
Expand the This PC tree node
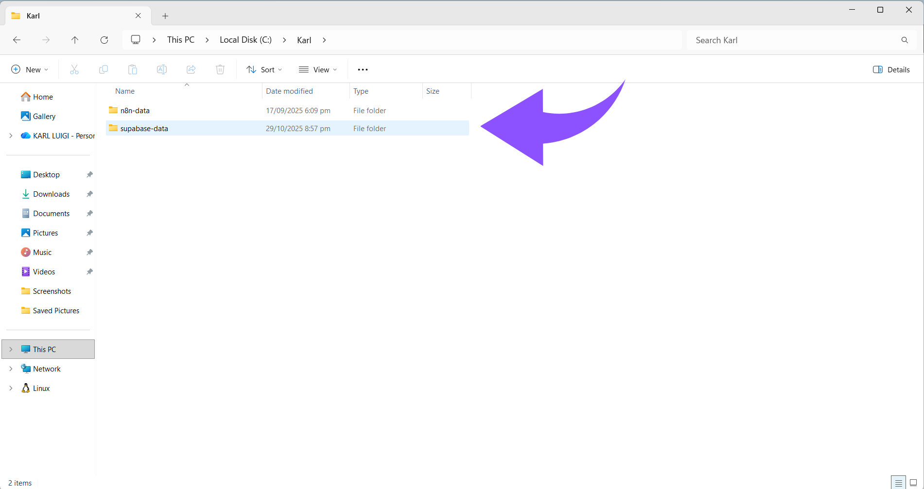[11, 349]
